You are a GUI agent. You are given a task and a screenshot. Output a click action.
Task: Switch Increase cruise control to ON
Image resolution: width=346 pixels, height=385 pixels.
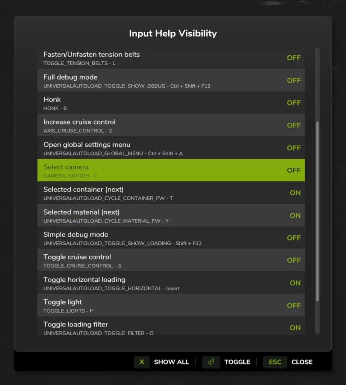pos(171,125)
